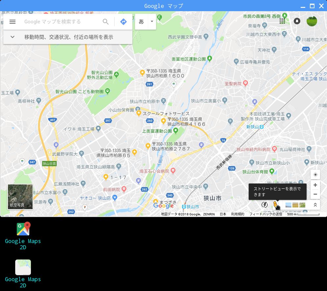Viewport: 327px width, 291px height.
Task: Click the starred 柏原４１６６ marker
Action: pos(163,121)
